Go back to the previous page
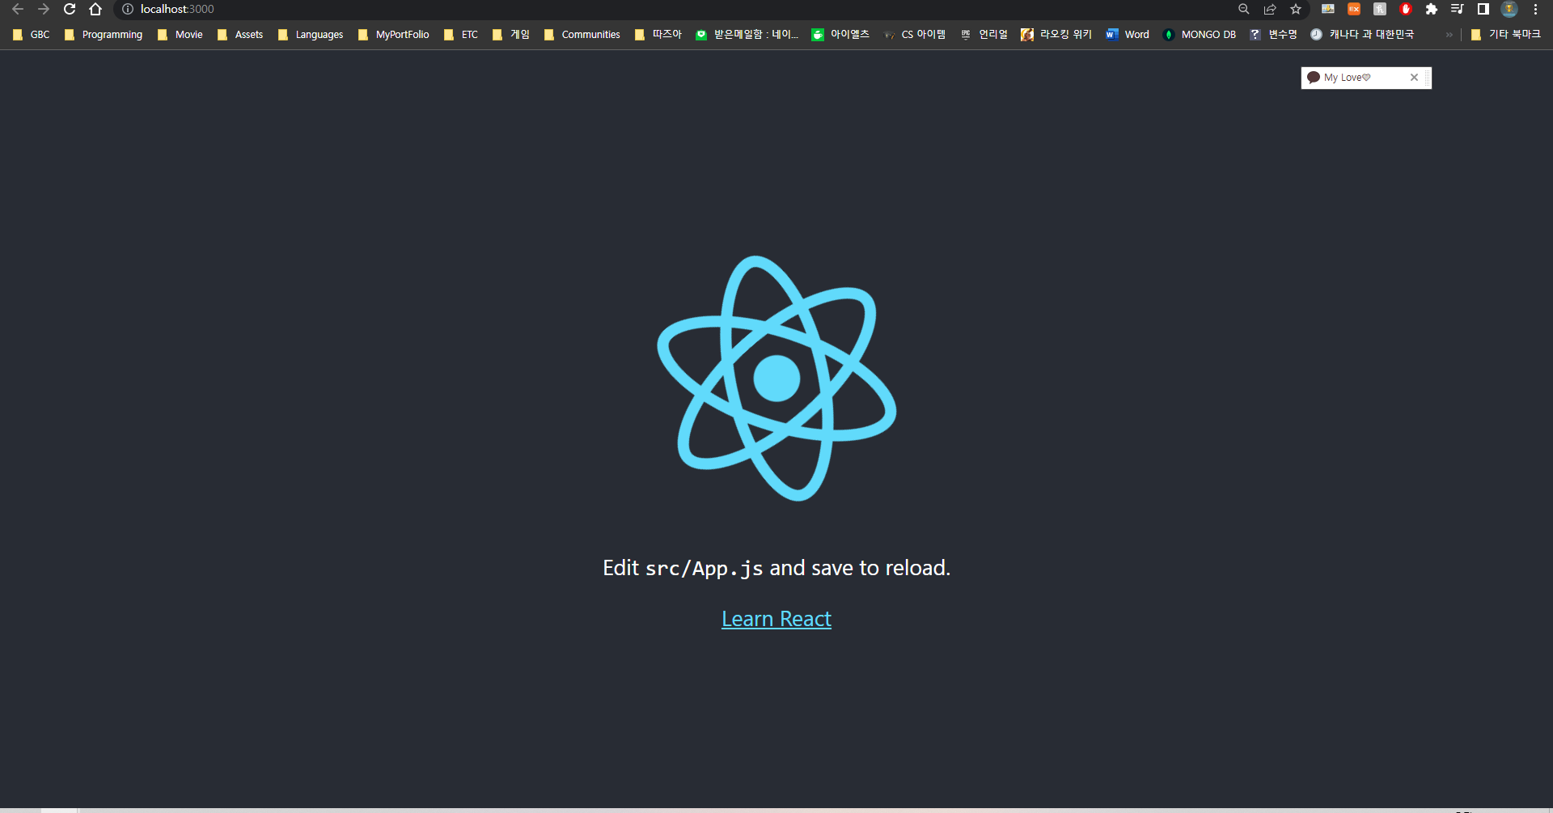 point(18,9)
